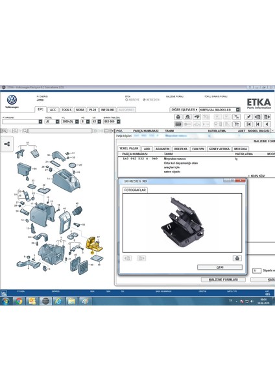Click the print icon in the ETKA toolbar
This screenshot has width=275, height=390.
(x=178, y=117)
